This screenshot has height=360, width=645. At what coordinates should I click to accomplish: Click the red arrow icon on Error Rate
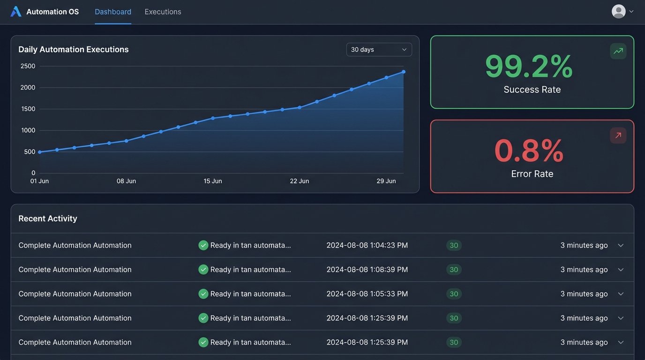point(618,135)
